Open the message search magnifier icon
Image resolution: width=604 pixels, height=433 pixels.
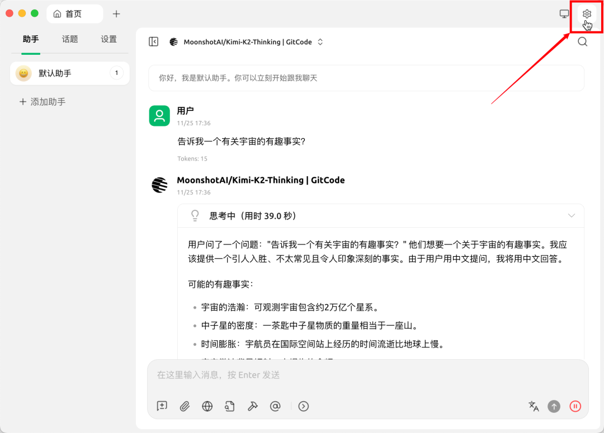click(x=582, y=41)
